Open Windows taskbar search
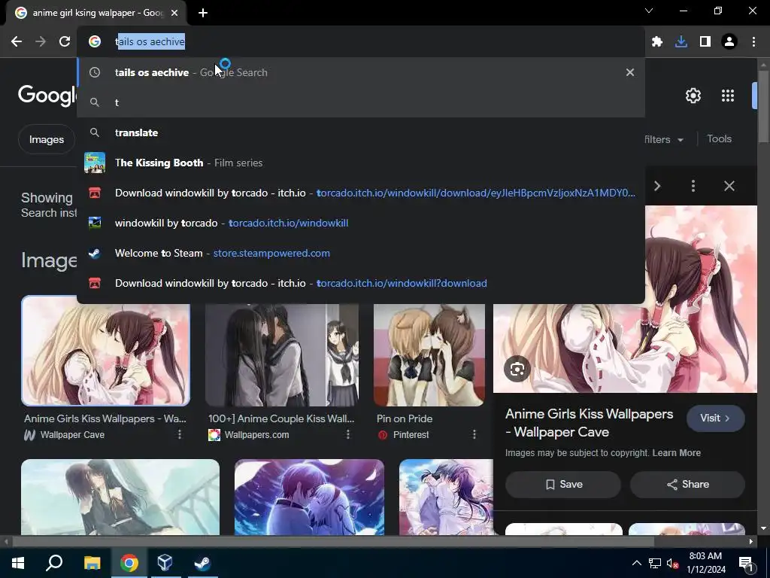 tap(54, 563)
